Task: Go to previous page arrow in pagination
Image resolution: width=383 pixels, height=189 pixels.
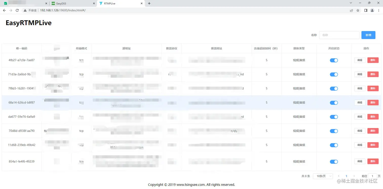Action: (x=339, y=176)
